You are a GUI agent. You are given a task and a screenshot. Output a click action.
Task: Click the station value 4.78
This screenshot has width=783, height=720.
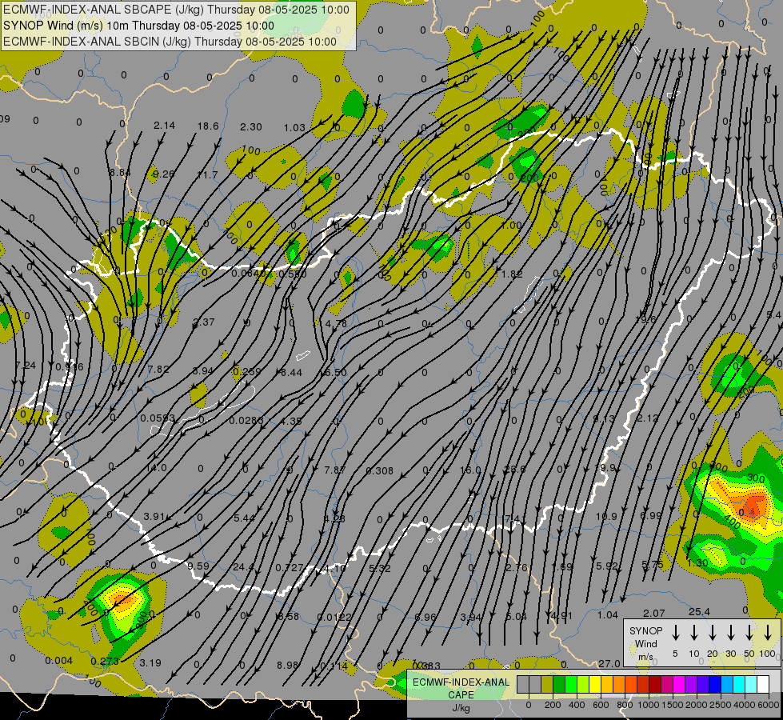pyautogui.click(x=336, y=323)
